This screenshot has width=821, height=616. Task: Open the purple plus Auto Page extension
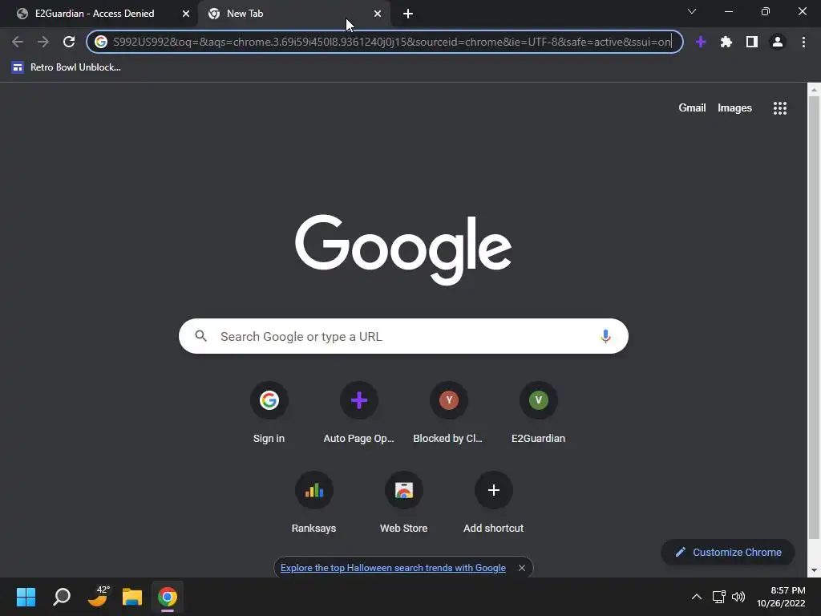701,42
